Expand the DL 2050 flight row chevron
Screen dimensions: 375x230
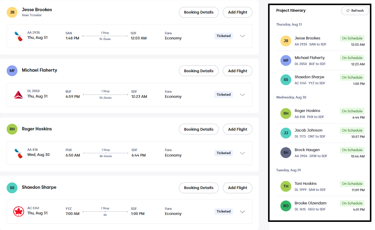(242, 95)
